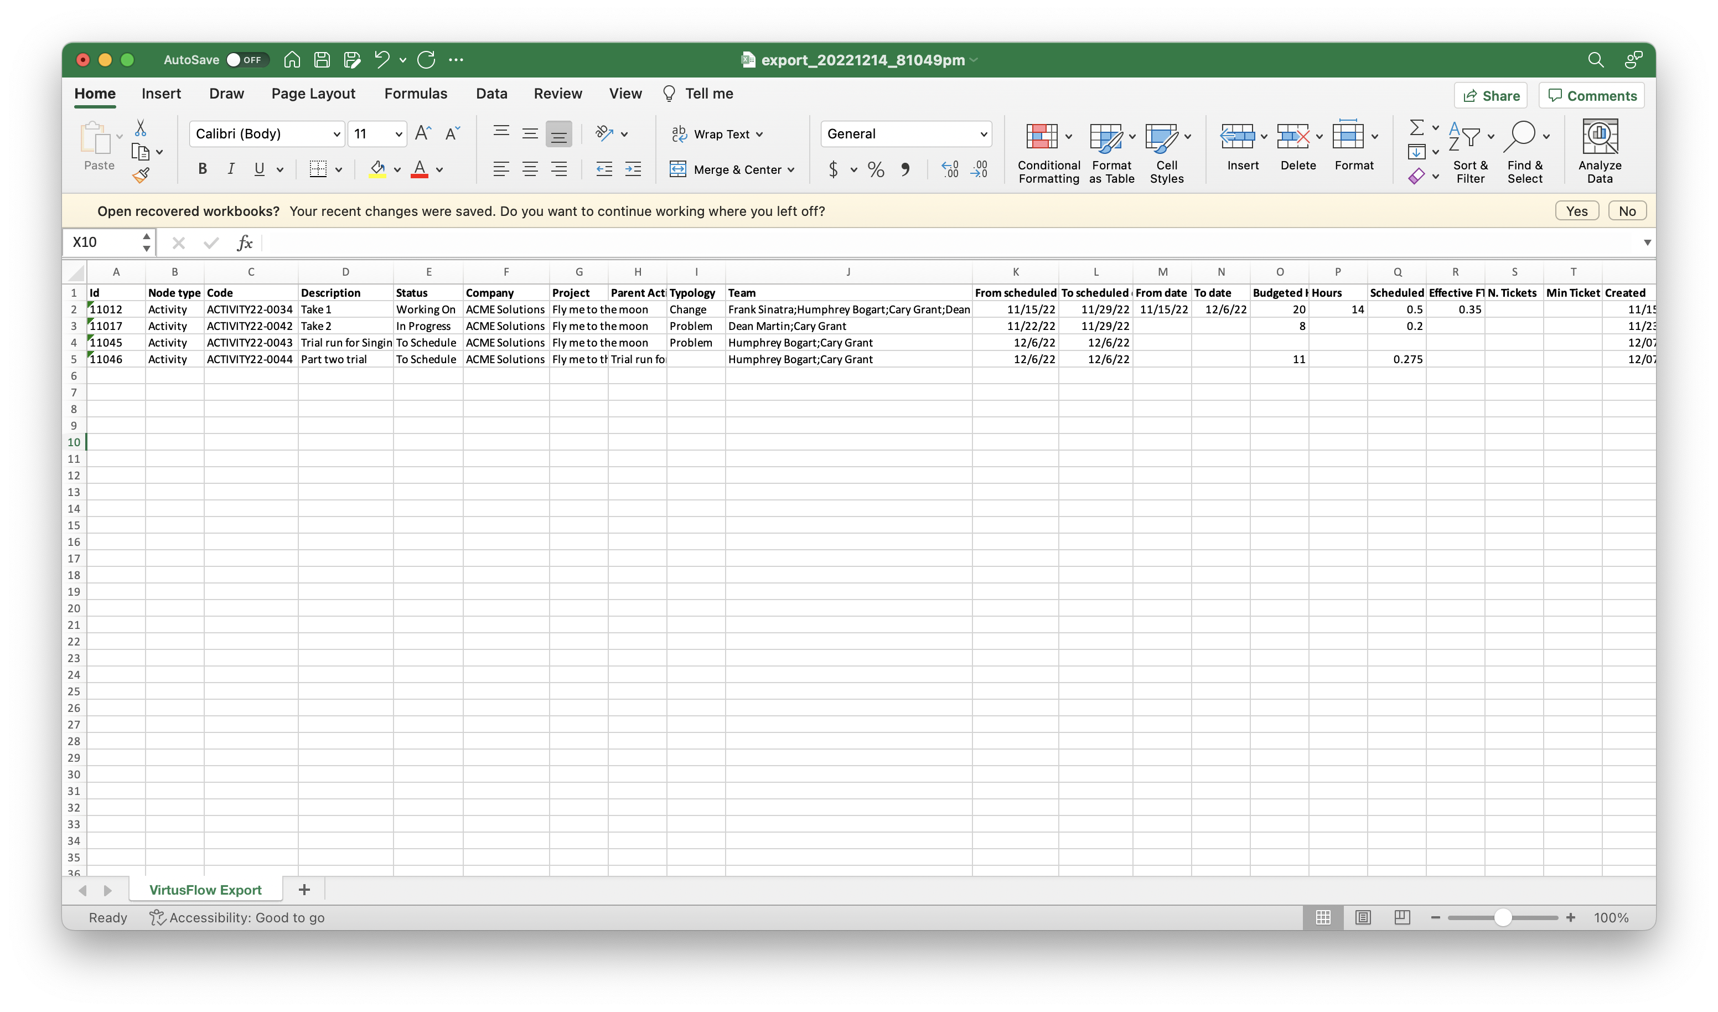Open the Review ribbon tab
The height and width of the screenshot is (1012, 1718).
(x=558, y=94)
